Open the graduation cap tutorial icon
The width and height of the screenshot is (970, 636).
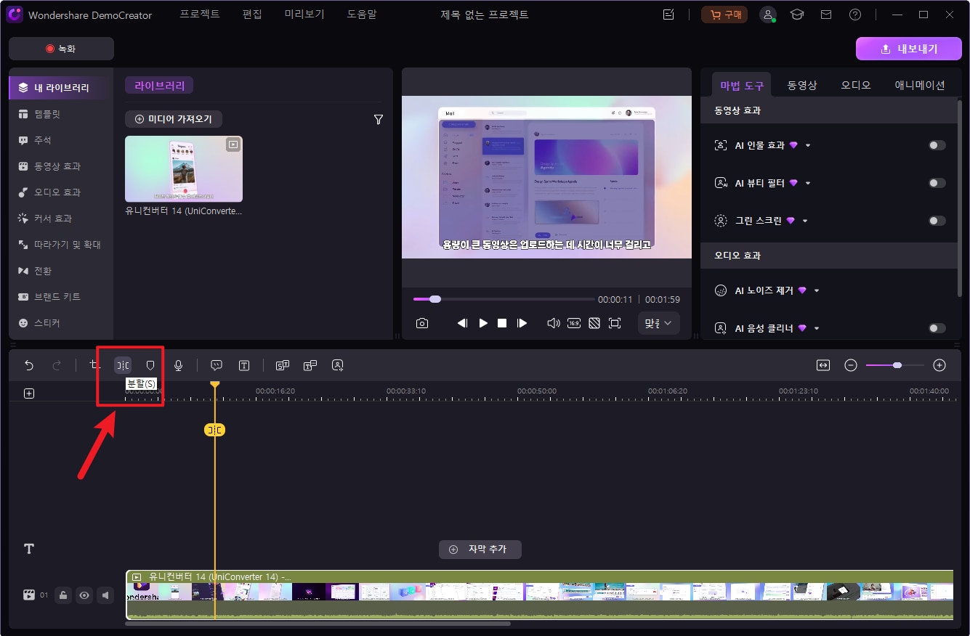click(797, 15)
